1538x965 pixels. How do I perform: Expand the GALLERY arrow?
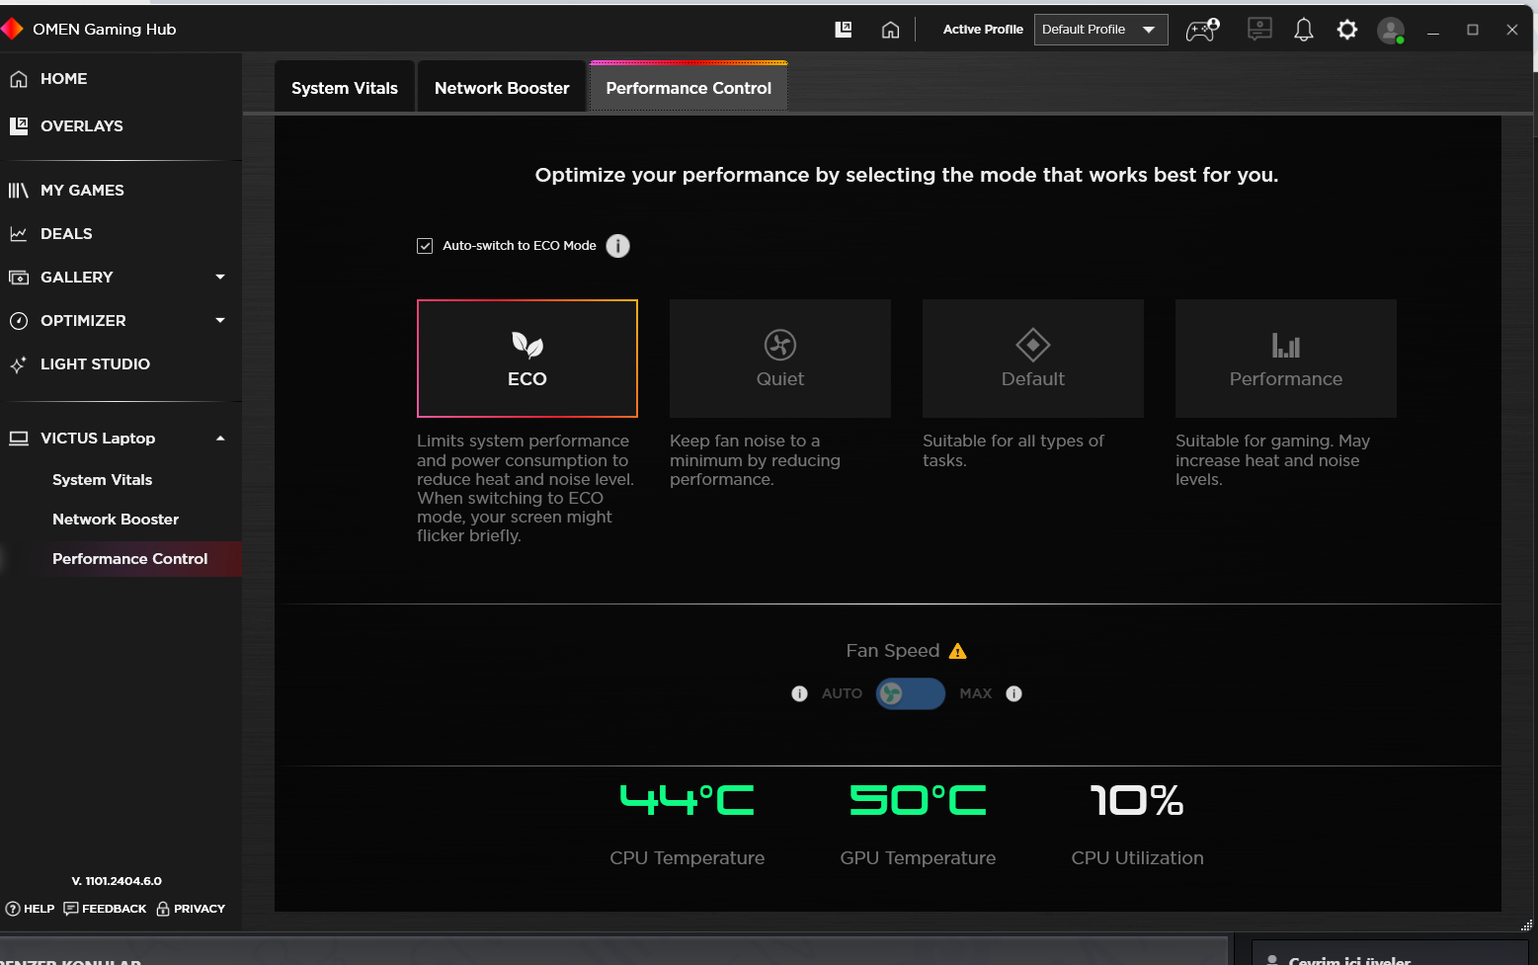click(220, 278)
